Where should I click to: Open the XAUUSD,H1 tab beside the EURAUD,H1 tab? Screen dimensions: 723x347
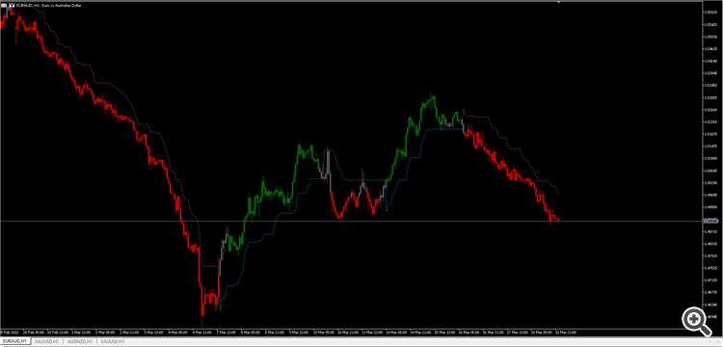click(46, 341)
